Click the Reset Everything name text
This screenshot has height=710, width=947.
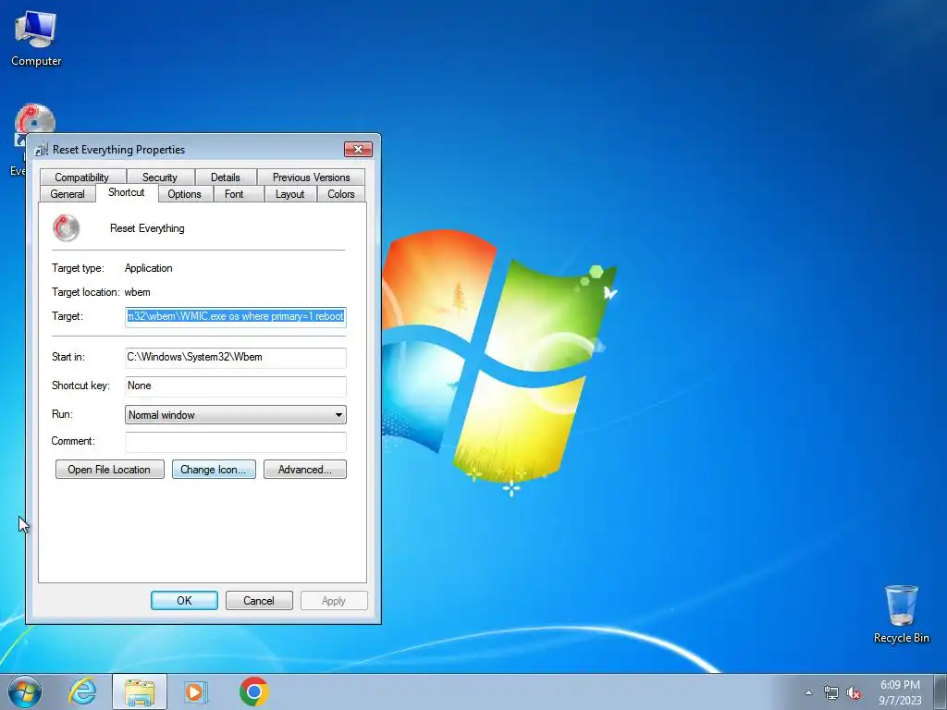pyautogui.click(x=147, y=228)
